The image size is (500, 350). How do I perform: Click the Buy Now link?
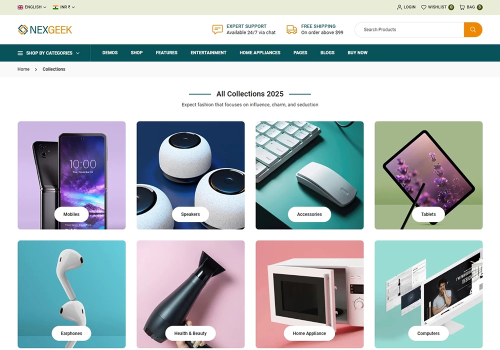357,52
